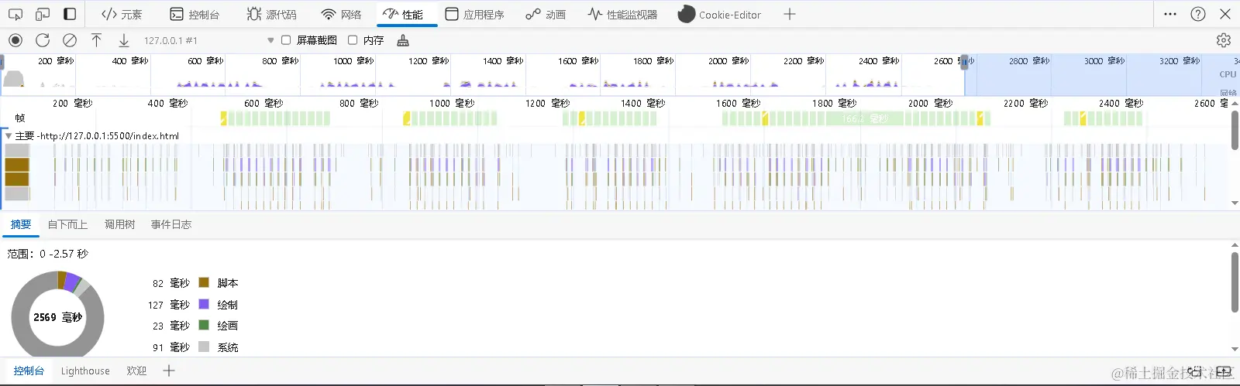This screenshot has height=386, width=1240.
Task: Click the purple 绘制 color swatch
Action: (204, 304)
